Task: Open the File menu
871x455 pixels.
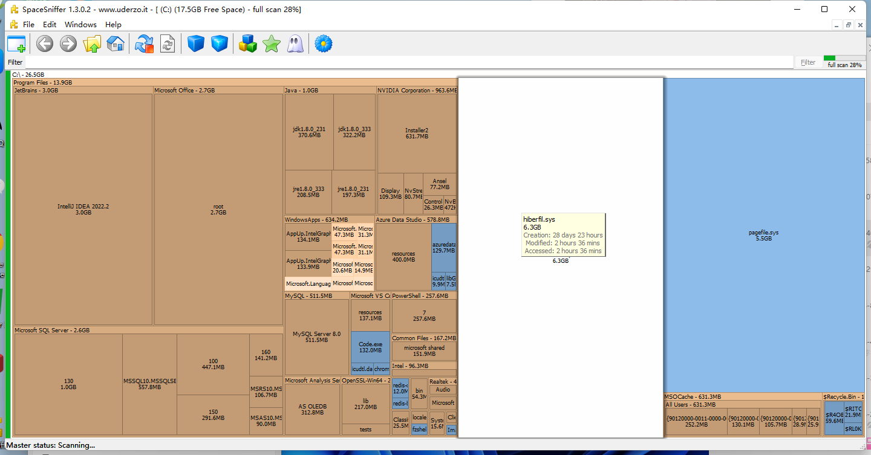Action: point(28,25)
